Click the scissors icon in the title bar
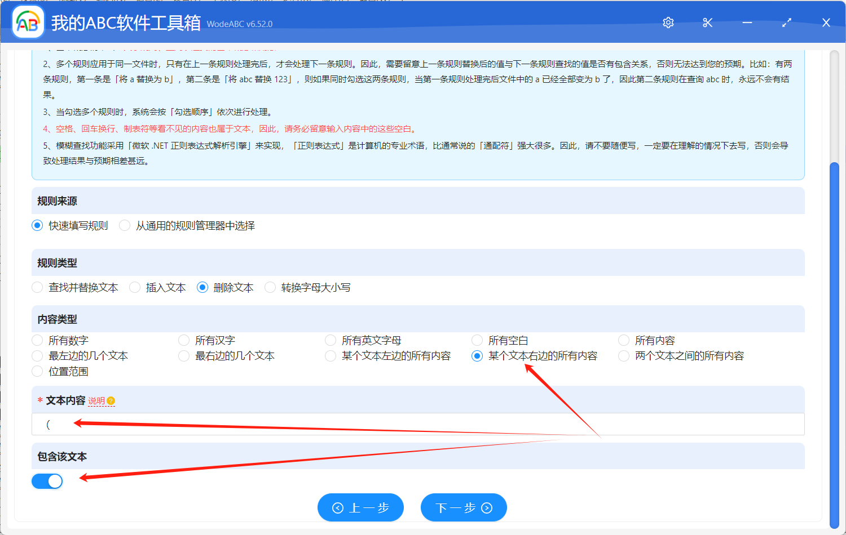Image resolution: width=846 pixels, height=535 pixels. pos(707,23)
